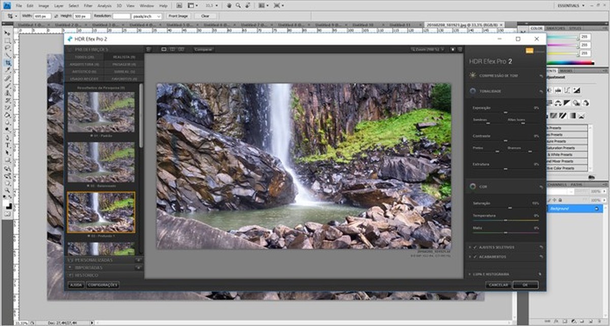The height and width of the screenshot is (326, 610).
Task: Launch Bridge from the application bar icon
Action: [x=179, y=5]
